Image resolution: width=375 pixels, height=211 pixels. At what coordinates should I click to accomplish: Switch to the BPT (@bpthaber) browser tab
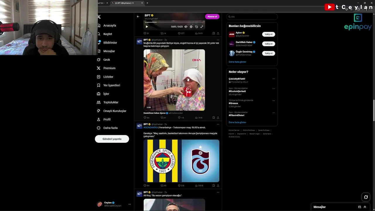(127, 3)
